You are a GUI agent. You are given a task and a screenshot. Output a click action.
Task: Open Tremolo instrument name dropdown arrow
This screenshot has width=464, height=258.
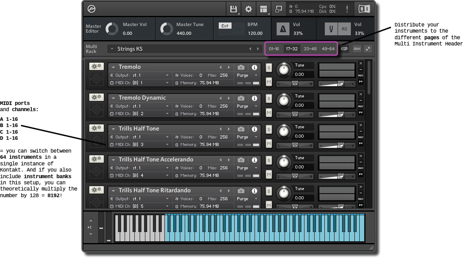(x=113, y=67)
